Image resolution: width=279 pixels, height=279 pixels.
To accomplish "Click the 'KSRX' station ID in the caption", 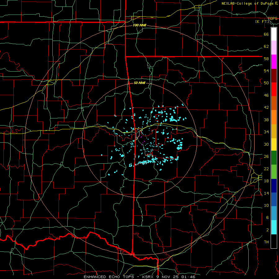I will coord(148,277).
